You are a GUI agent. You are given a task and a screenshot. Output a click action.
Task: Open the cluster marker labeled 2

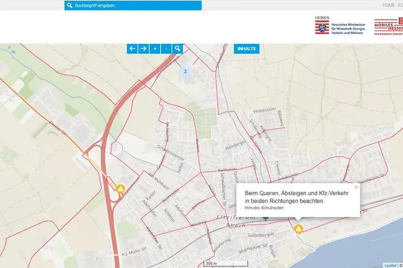coord(185,71)
